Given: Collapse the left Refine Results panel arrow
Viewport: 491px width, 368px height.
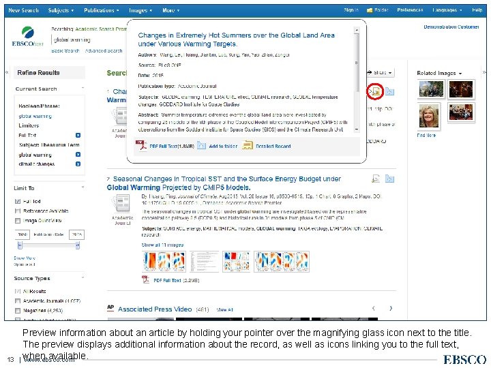Looking at the screenshot, I should click(x=7, y=73).
